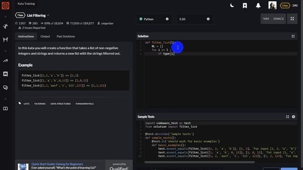Open the 3.10 version dropdown
Image resolution: width=303 pixels, height=170 pixels.
195,19
